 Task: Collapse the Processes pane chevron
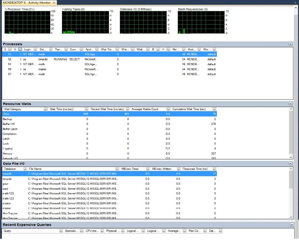pos(290,44)
